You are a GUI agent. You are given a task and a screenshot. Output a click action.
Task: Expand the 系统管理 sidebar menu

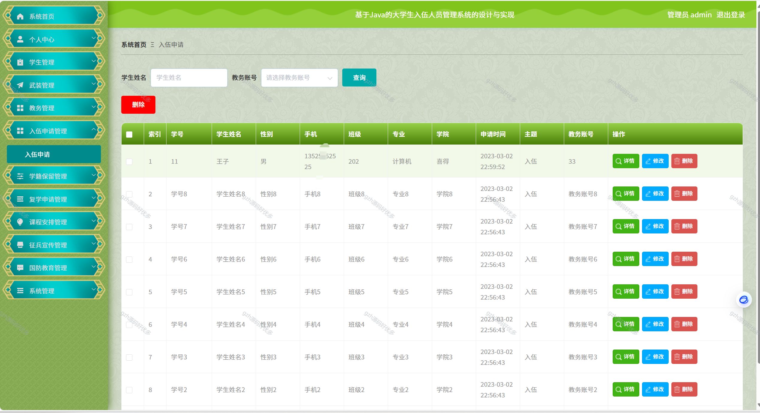tap(54, 291)
